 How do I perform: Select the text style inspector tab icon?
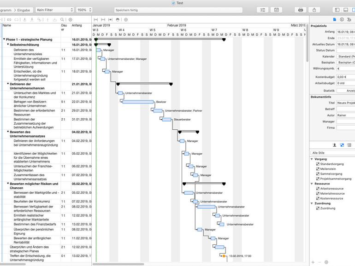coord(349,20)
